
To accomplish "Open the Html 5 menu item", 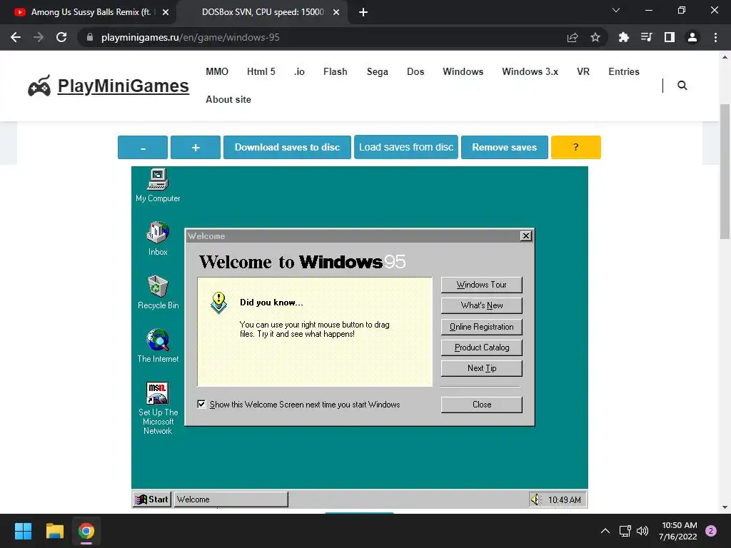I will (x=261, y=72).
